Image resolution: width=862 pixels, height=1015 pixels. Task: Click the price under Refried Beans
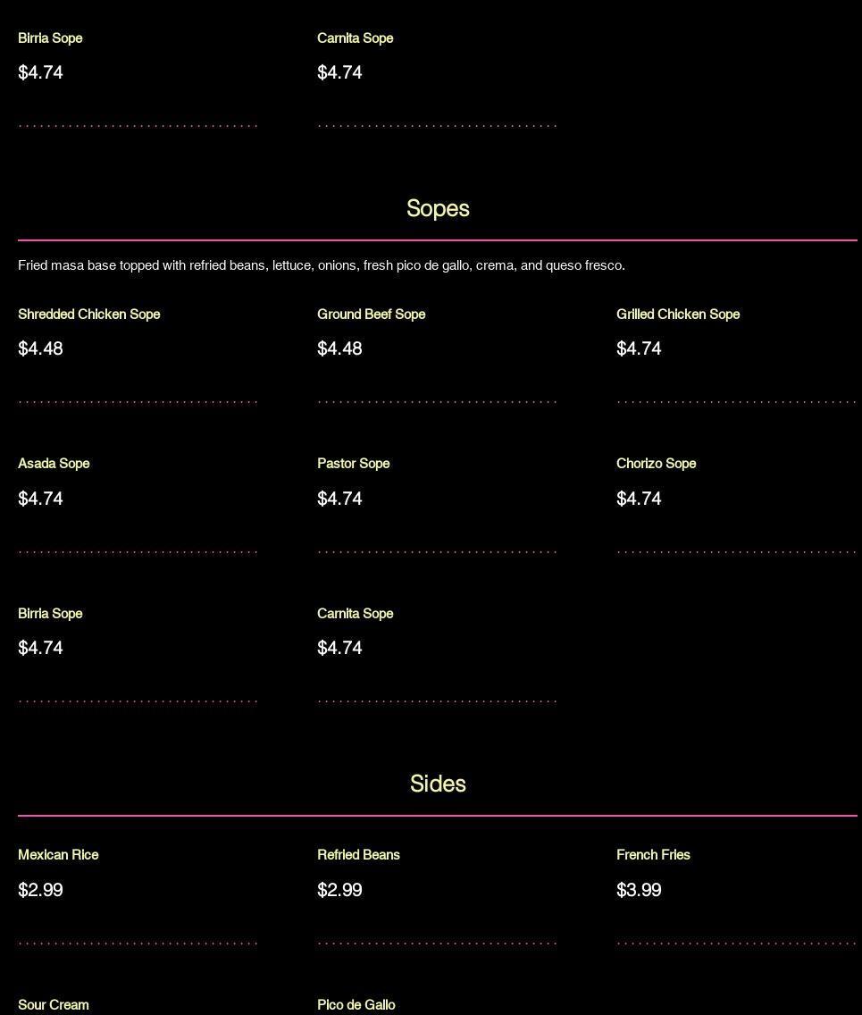point(339,890)
